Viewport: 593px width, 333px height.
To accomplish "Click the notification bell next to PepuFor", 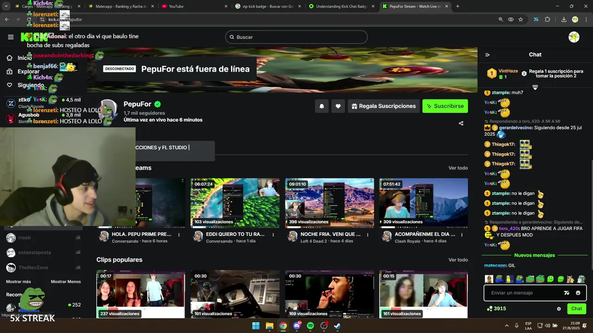I will click(322, 106).
